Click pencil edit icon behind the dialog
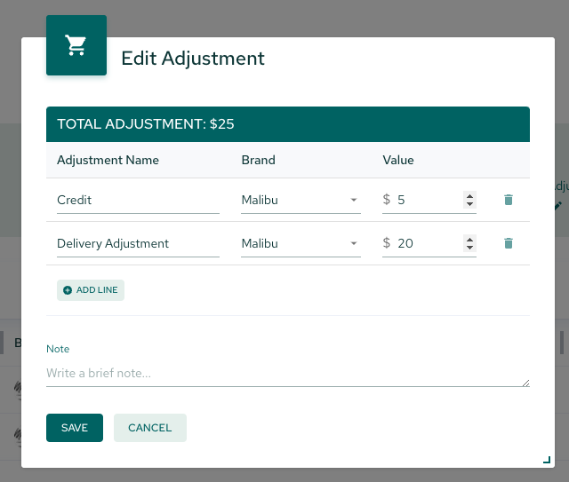The width and height of the screenshot is (569, 482). pos(557,206)
